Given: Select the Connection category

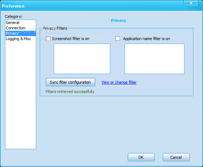Looking at the screenshot, I should [20, 28].
